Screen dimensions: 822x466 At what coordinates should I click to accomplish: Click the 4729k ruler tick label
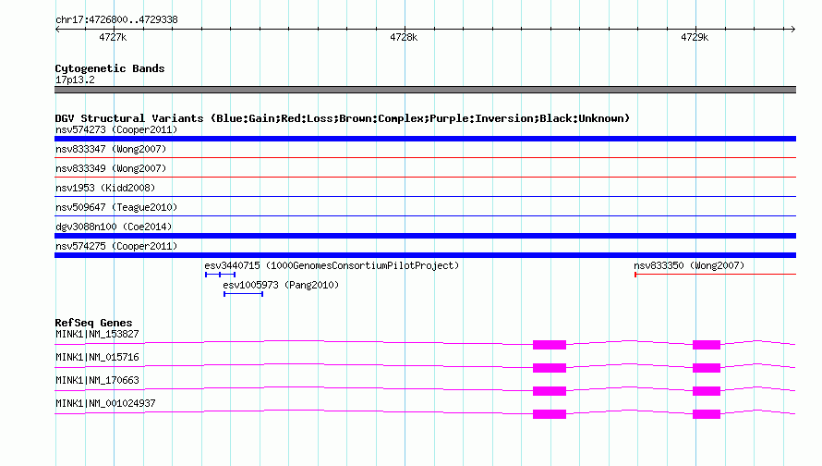(x=695, y=37)
